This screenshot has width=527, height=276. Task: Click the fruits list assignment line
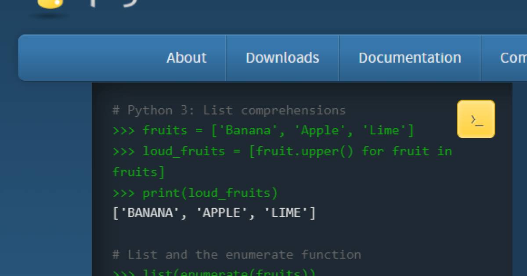point(263,130)
